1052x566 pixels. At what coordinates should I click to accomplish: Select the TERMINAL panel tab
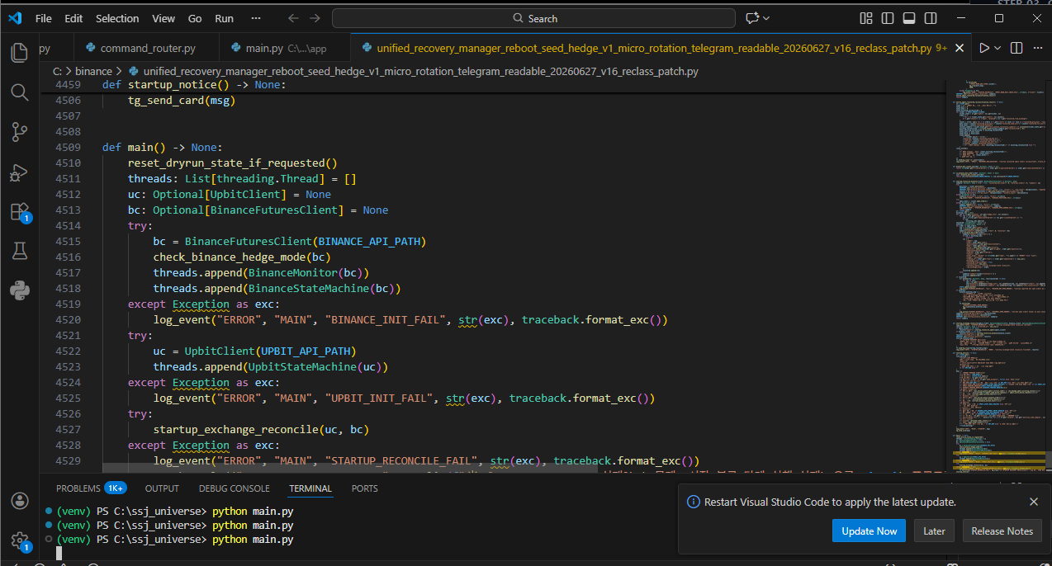(310, 488)
